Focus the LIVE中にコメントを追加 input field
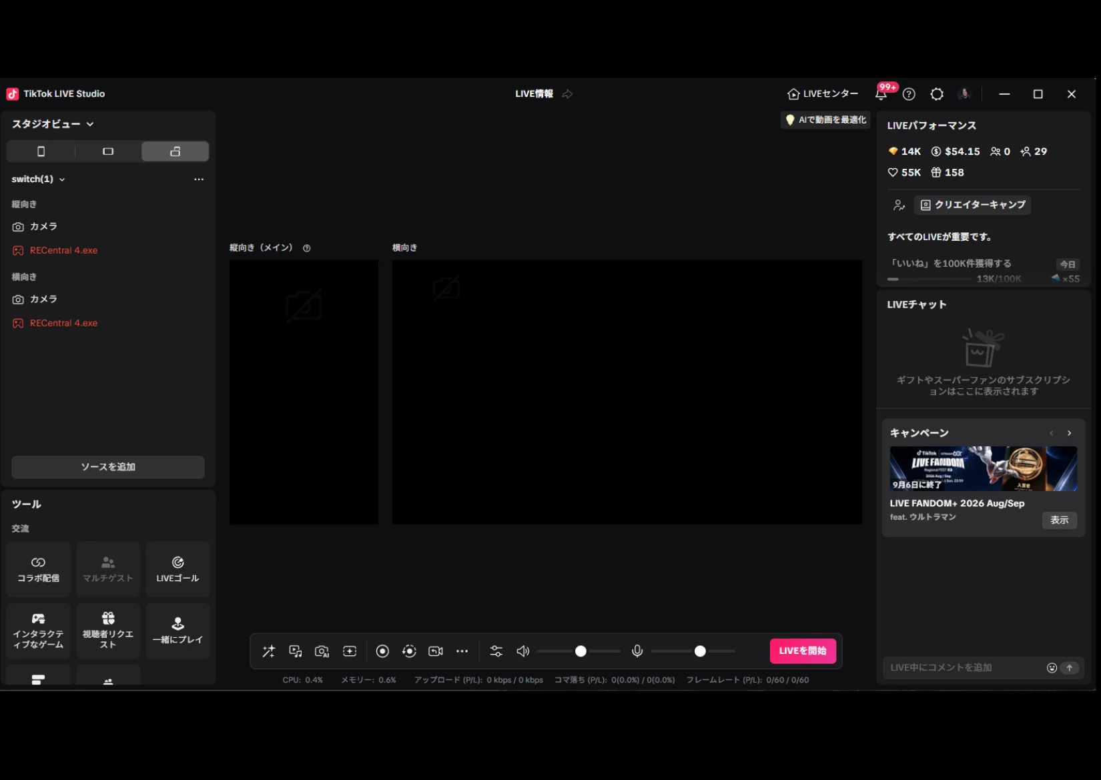The width and height of the screenshot is (1101, 780). pyautogui.click(x=964, y=668)
